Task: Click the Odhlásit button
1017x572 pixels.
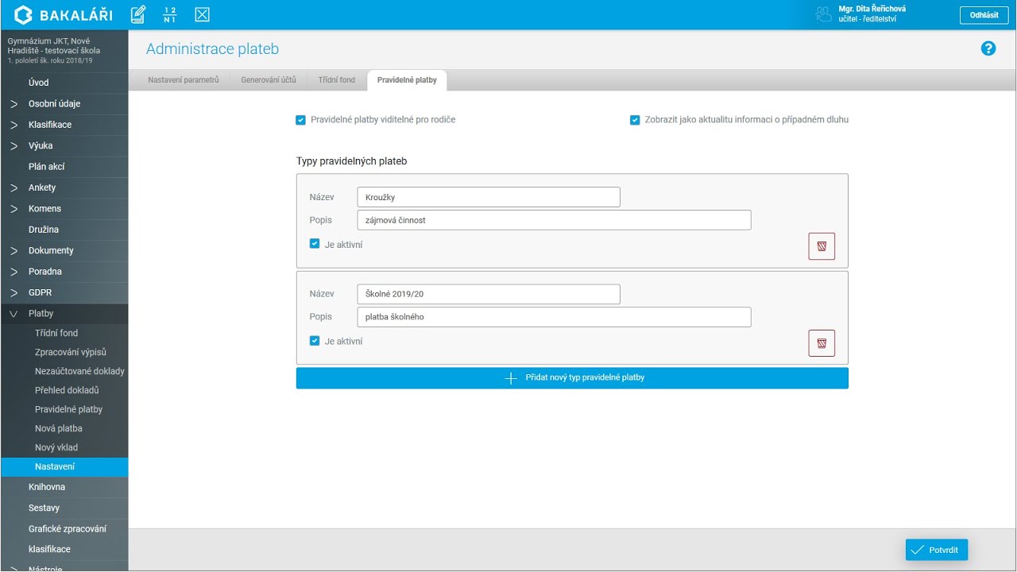Action: tap(984, 15)
